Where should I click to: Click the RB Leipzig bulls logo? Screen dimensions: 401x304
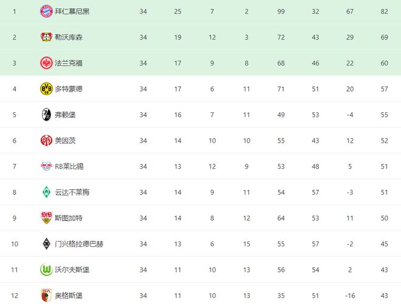pos(46,166)
